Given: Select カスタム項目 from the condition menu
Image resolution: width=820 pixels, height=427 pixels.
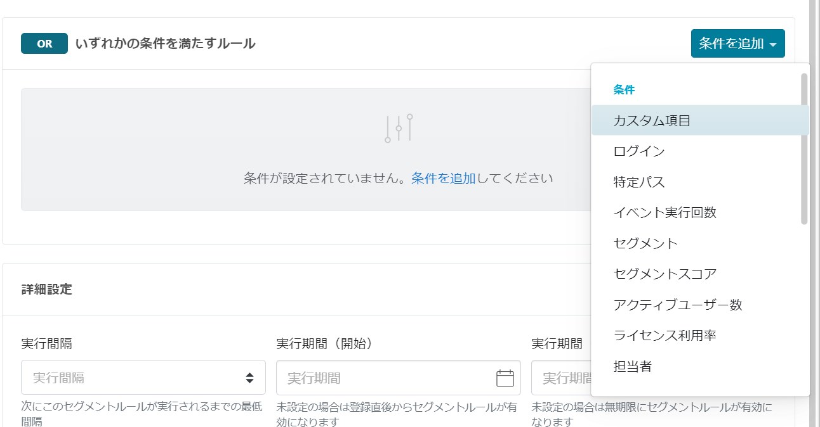Looking at the screenshot, I should [x=700, y=120].
